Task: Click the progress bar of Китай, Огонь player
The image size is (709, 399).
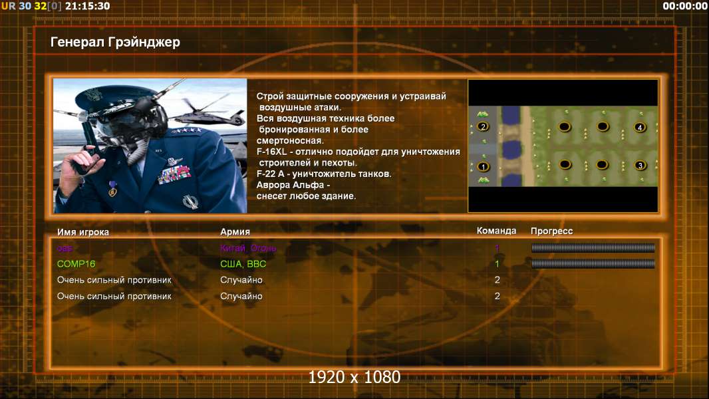Action: click(593, 247)
